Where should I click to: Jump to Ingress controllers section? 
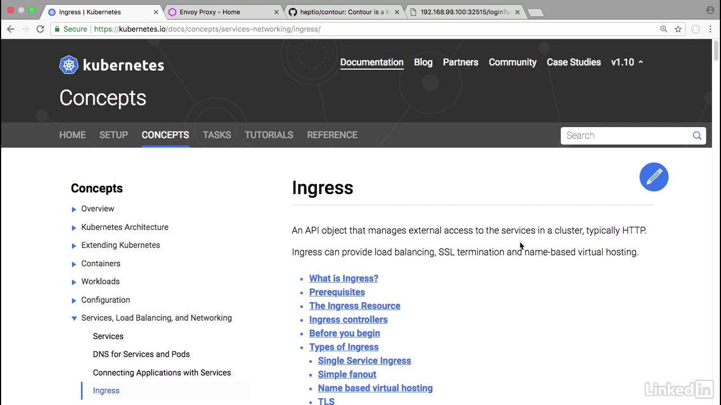click(348, 319)
